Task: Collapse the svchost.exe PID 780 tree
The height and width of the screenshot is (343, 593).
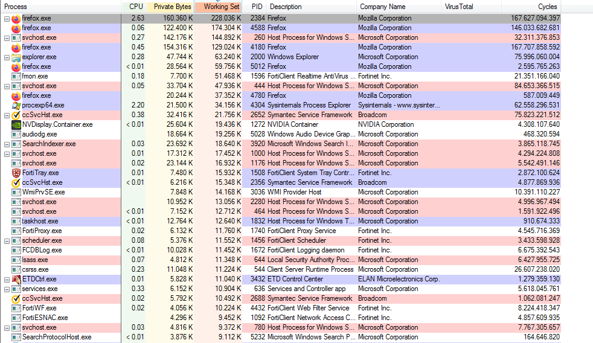Action: point(7,328)
